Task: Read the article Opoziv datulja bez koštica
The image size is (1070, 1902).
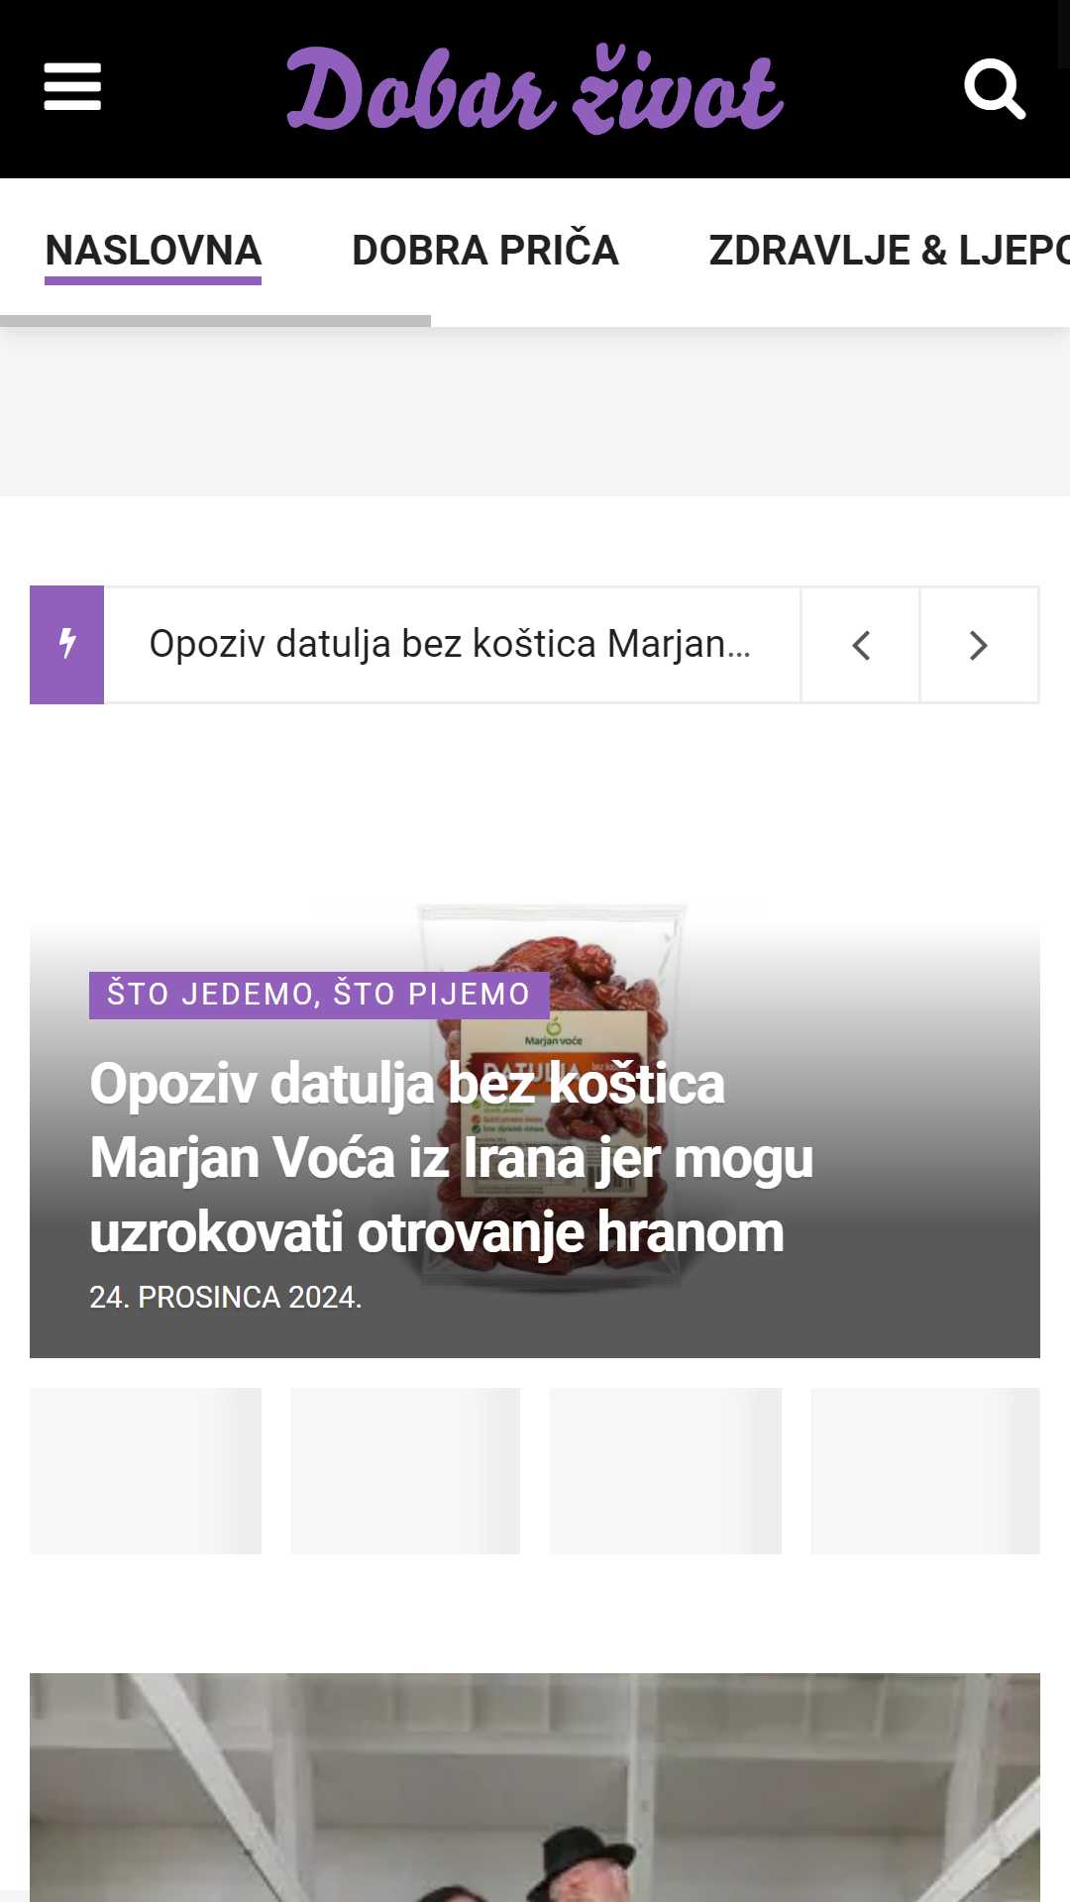Action: click(x=452, y=1158)
